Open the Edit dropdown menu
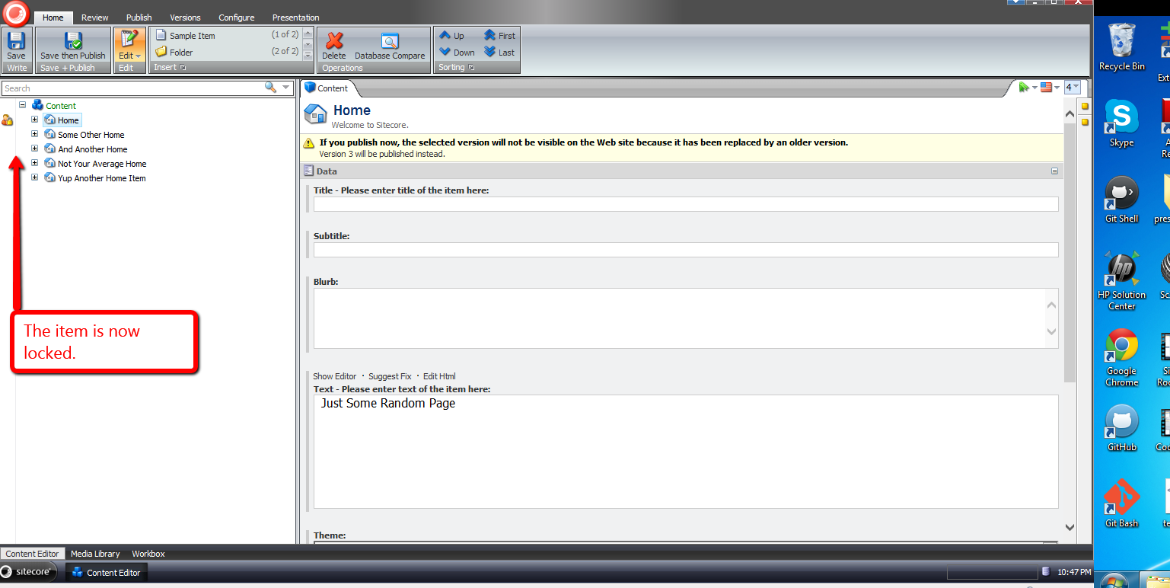This screenshot has width=1170, height=588. [x=130, y=56]
